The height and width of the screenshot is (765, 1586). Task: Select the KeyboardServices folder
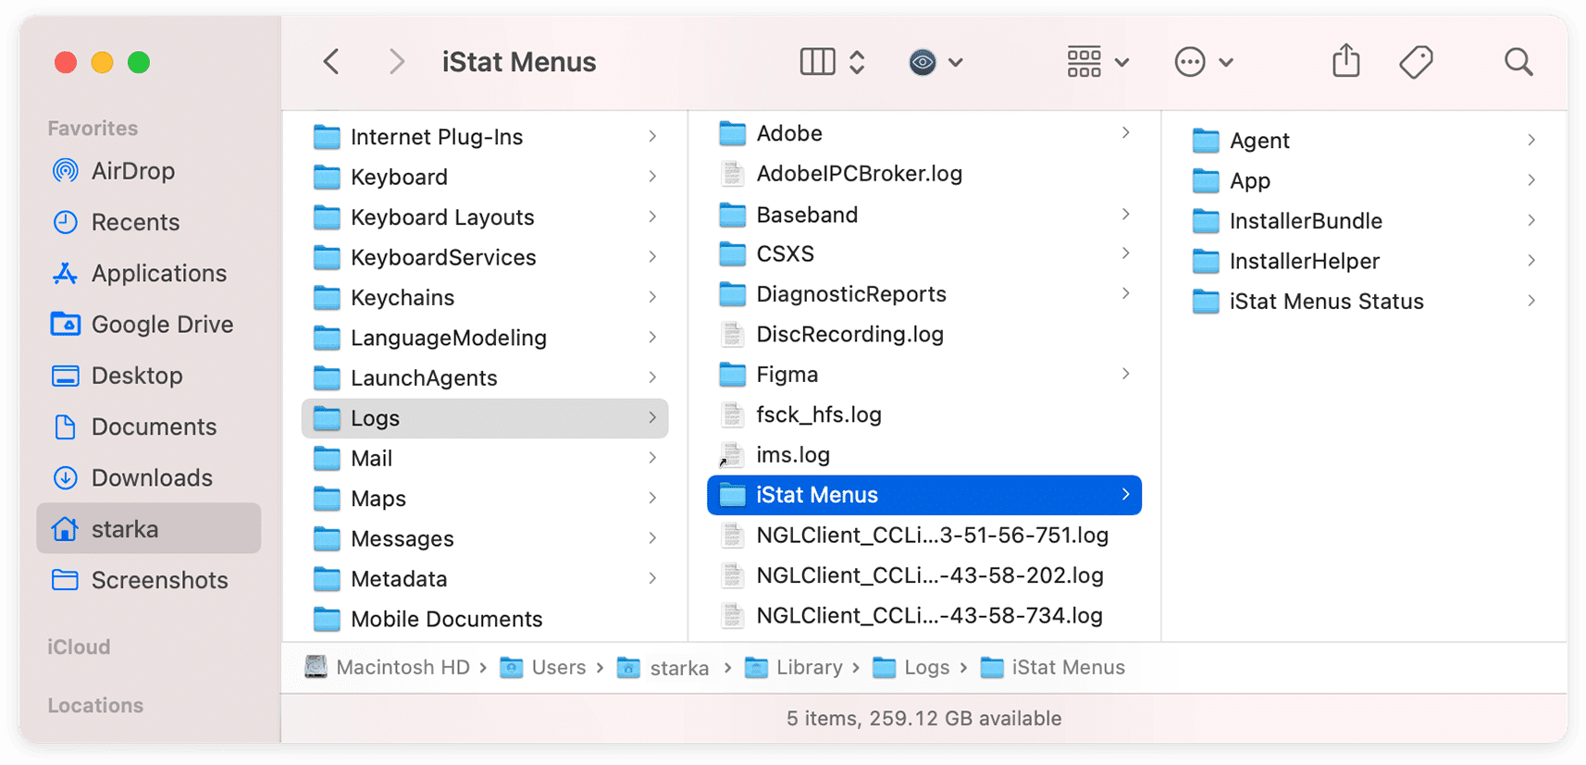click(485, 257)
